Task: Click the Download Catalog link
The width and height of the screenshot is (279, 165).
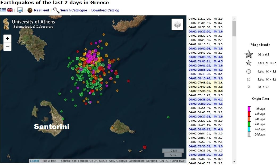Action: click(x=105, y=10)
